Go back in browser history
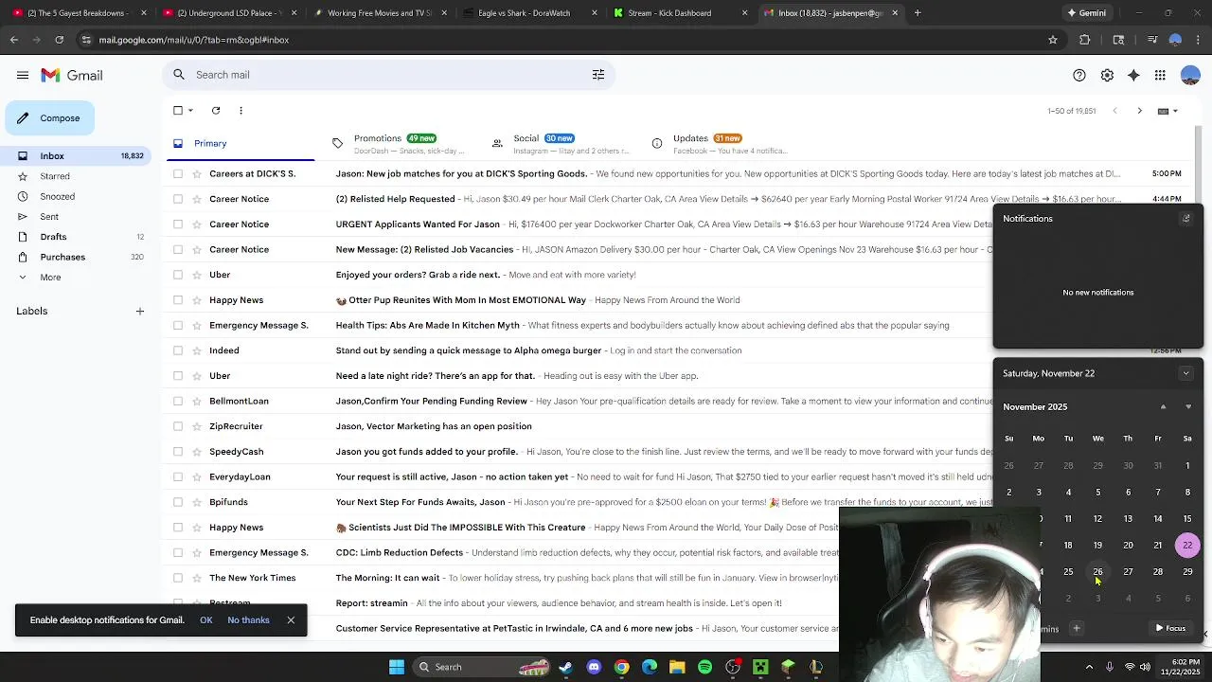Viewport: 1212px width, 682px height. coord(13,40)
